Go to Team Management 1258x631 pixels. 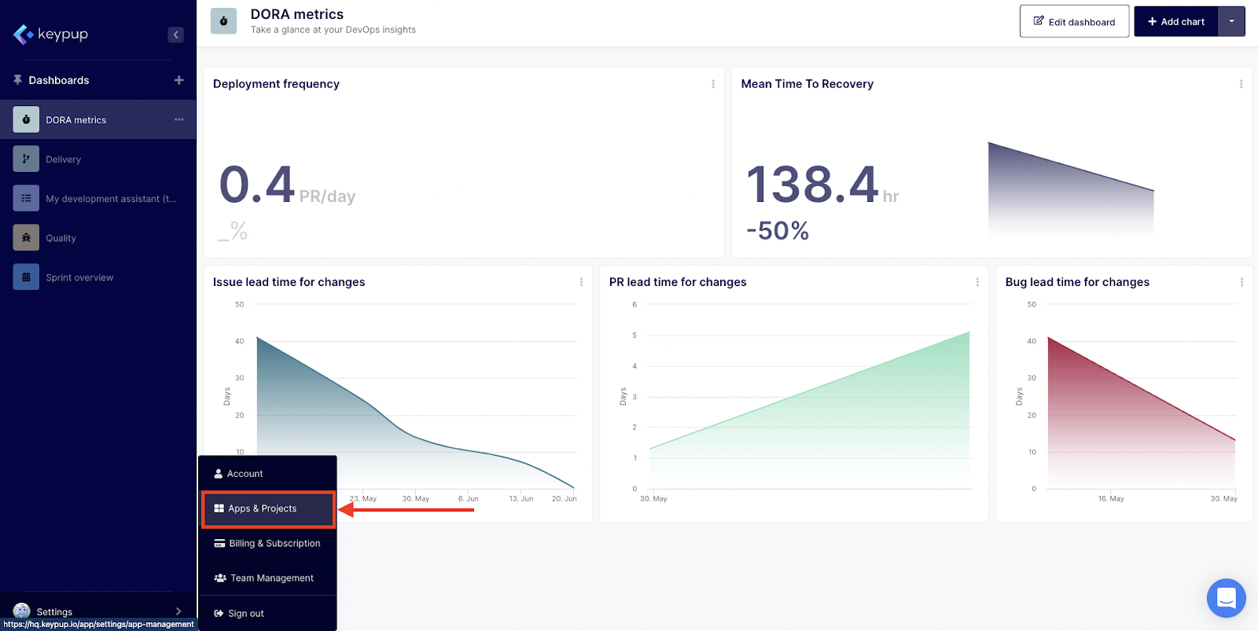(x=271, y=578)
